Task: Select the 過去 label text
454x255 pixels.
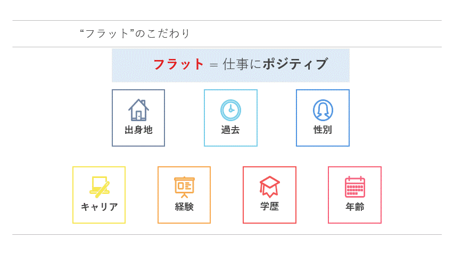Action: 230,130
